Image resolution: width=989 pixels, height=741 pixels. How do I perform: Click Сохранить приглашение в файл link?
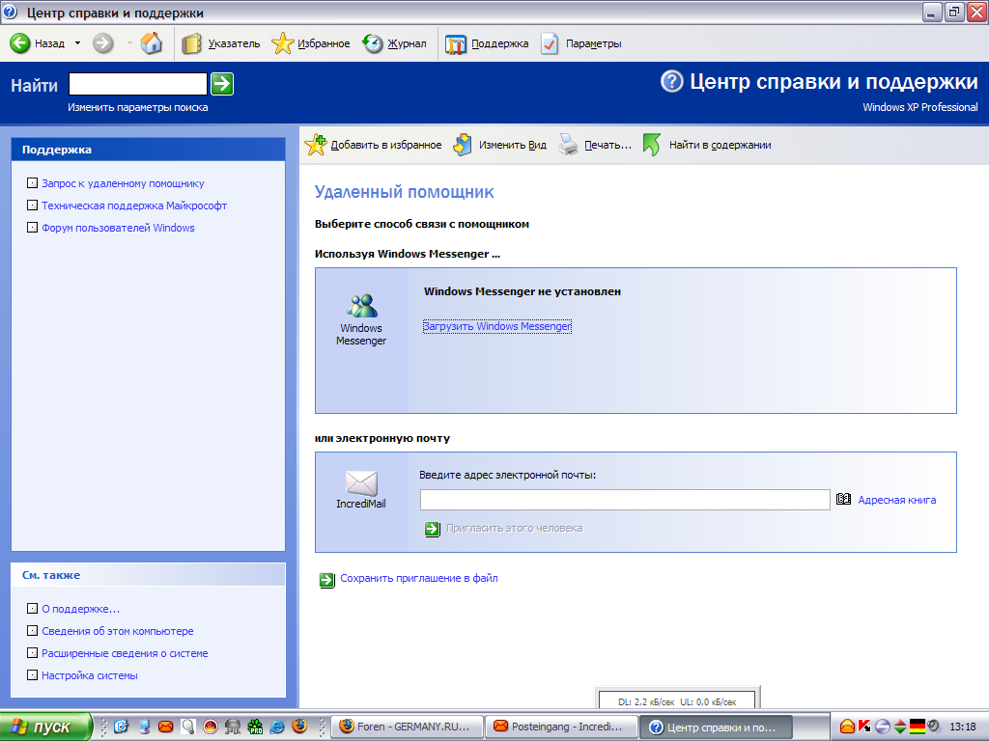[419, 578]
